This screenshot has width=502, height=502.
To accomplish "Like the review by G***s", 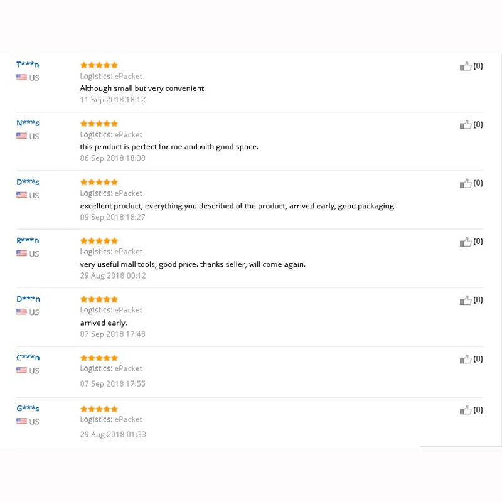I will click(466, 410).
